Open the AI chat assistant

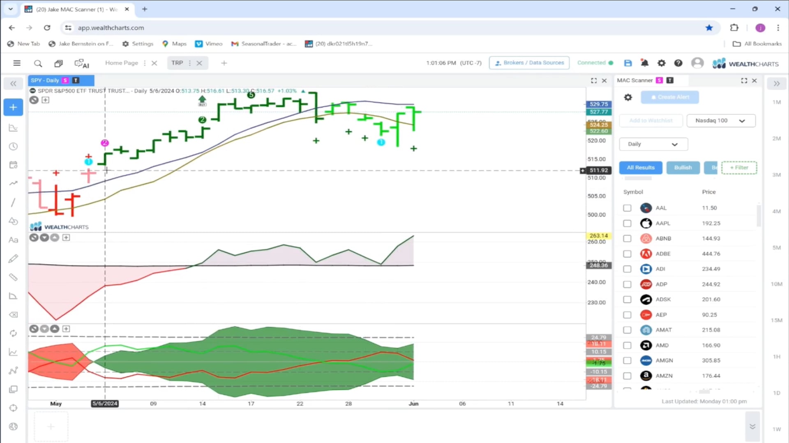81,64
